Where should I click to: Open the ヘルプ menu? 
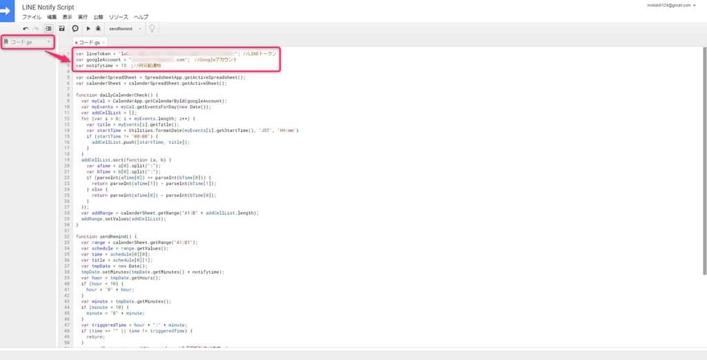coord(141,16)
